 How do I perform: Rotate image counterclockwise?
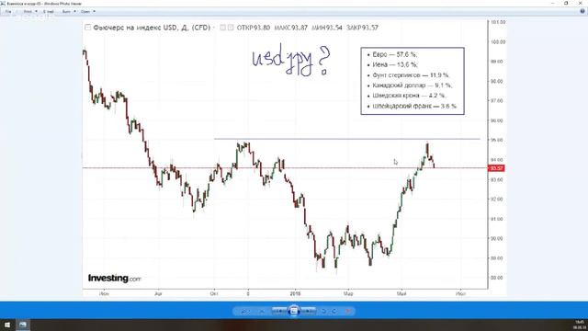pyautogui.click(x=324, y=311)
